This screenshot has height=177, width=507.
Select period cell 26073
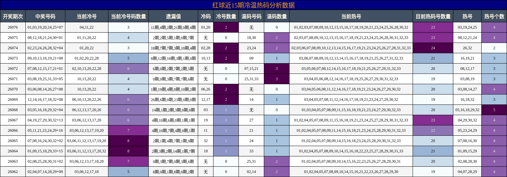pyautogui.click(x=13, y=58)
